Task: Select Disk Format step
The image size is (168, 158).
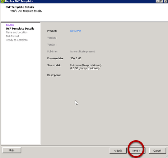Action: [x=12, y=36]
